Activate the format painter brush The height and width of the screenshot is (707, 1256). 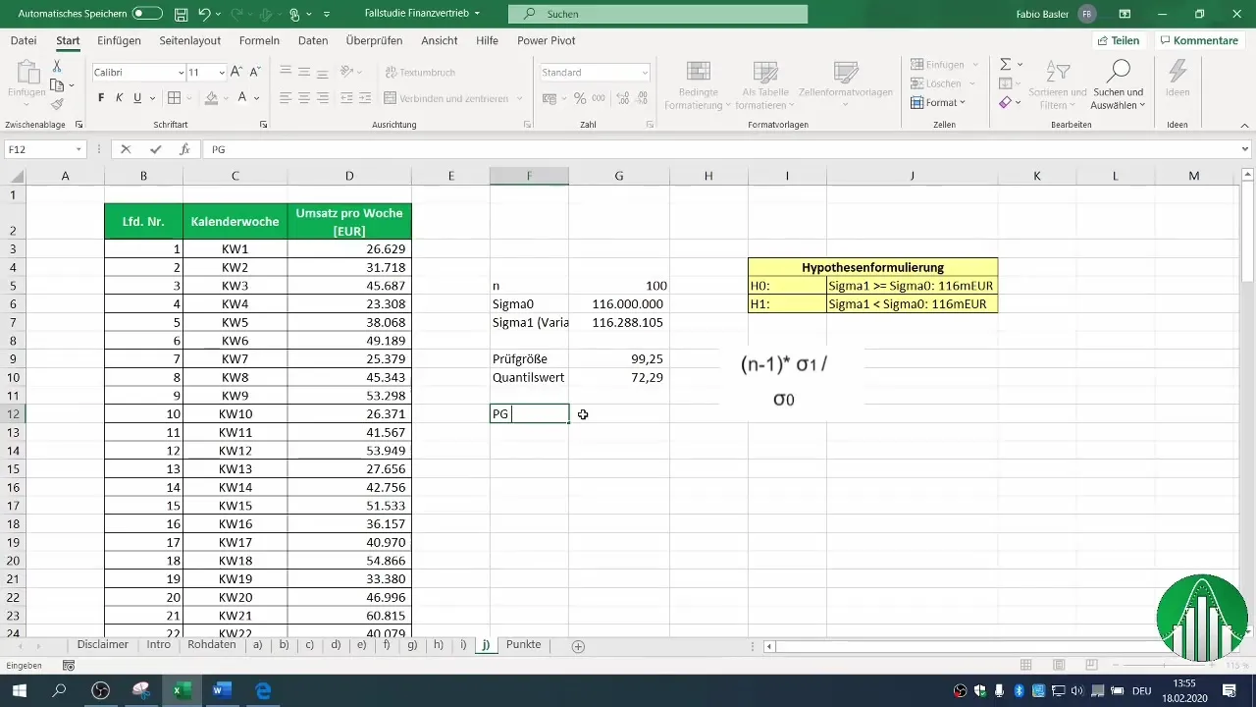click(57, 104)
